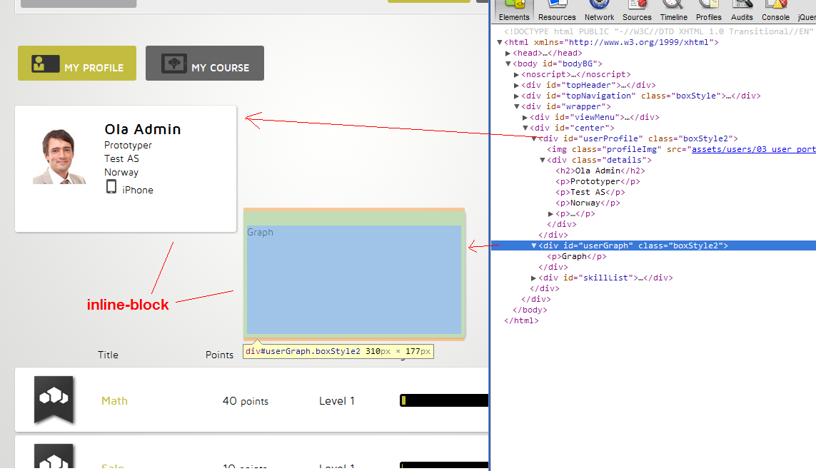Screen dimensions: 816x471
Task: Collapse the userGraph div node
Action: (x=533, y=245)
